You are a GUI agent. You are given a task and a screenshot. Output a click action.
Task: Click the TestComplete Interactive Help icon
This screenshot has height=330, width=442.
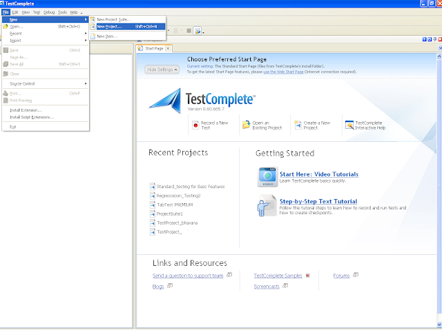349,125
